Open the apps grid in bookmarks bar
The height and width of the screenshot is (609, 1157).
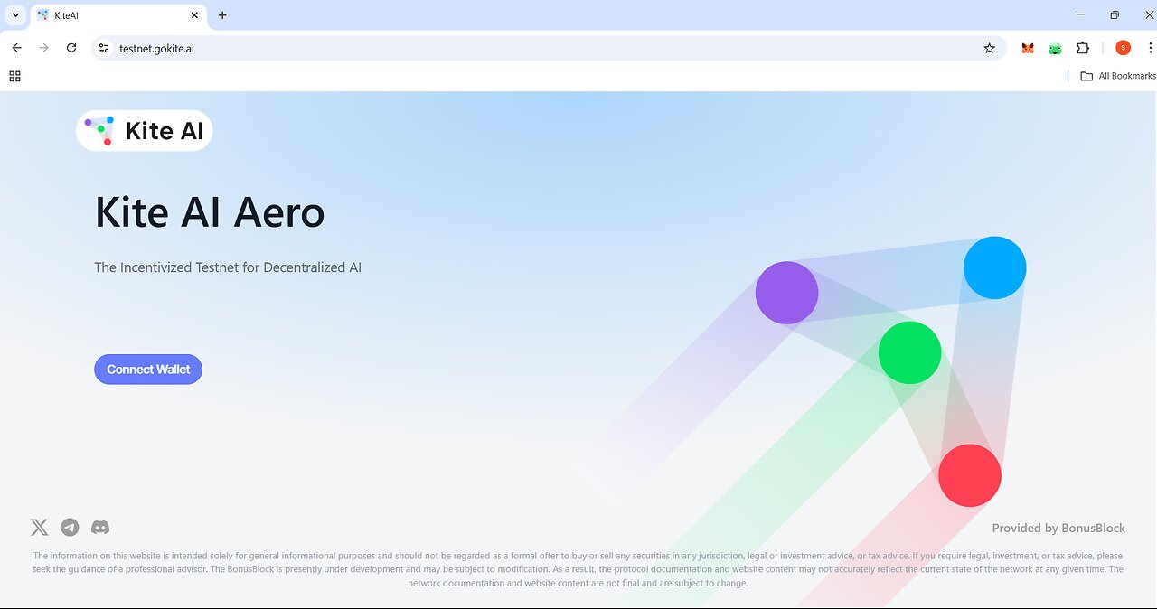click(14, 76)
